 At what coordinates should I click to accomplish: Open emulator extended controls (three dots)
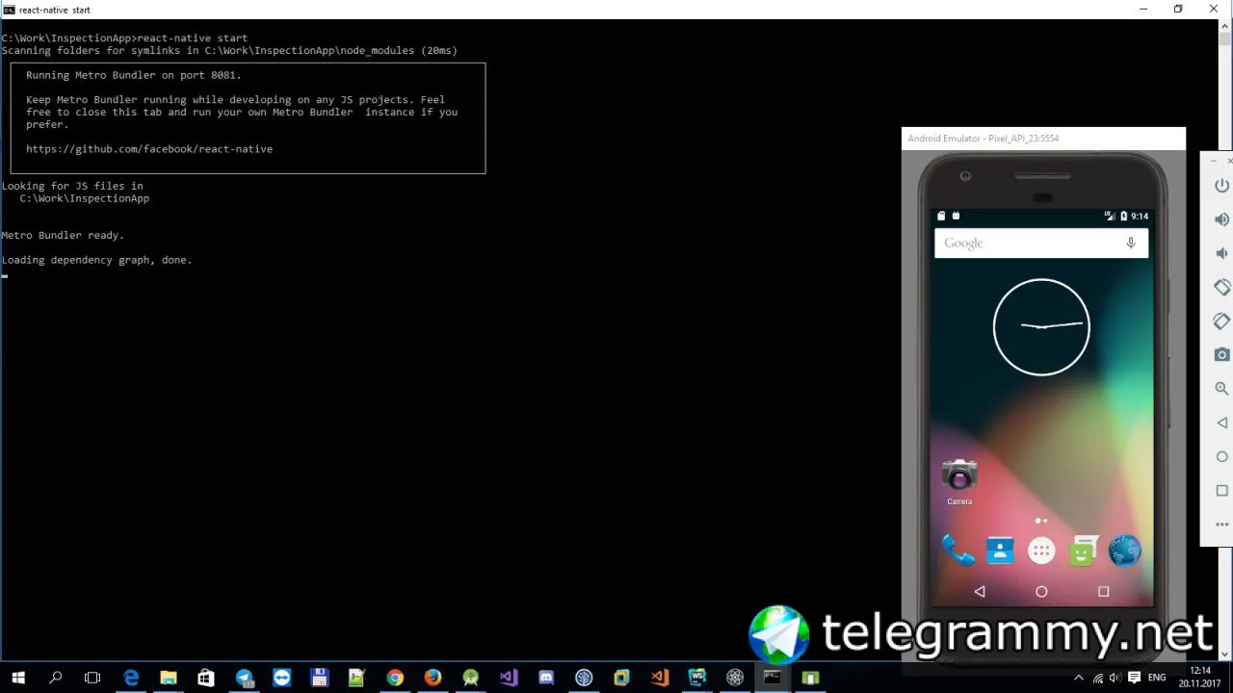[1221, 525]
